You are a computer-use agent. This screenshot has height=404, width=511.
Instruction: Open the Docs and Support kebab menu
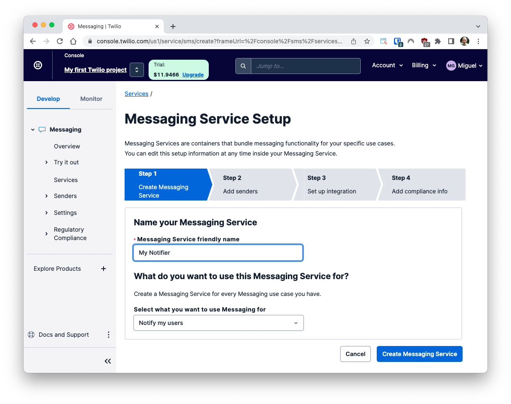(x=108, y=335)
